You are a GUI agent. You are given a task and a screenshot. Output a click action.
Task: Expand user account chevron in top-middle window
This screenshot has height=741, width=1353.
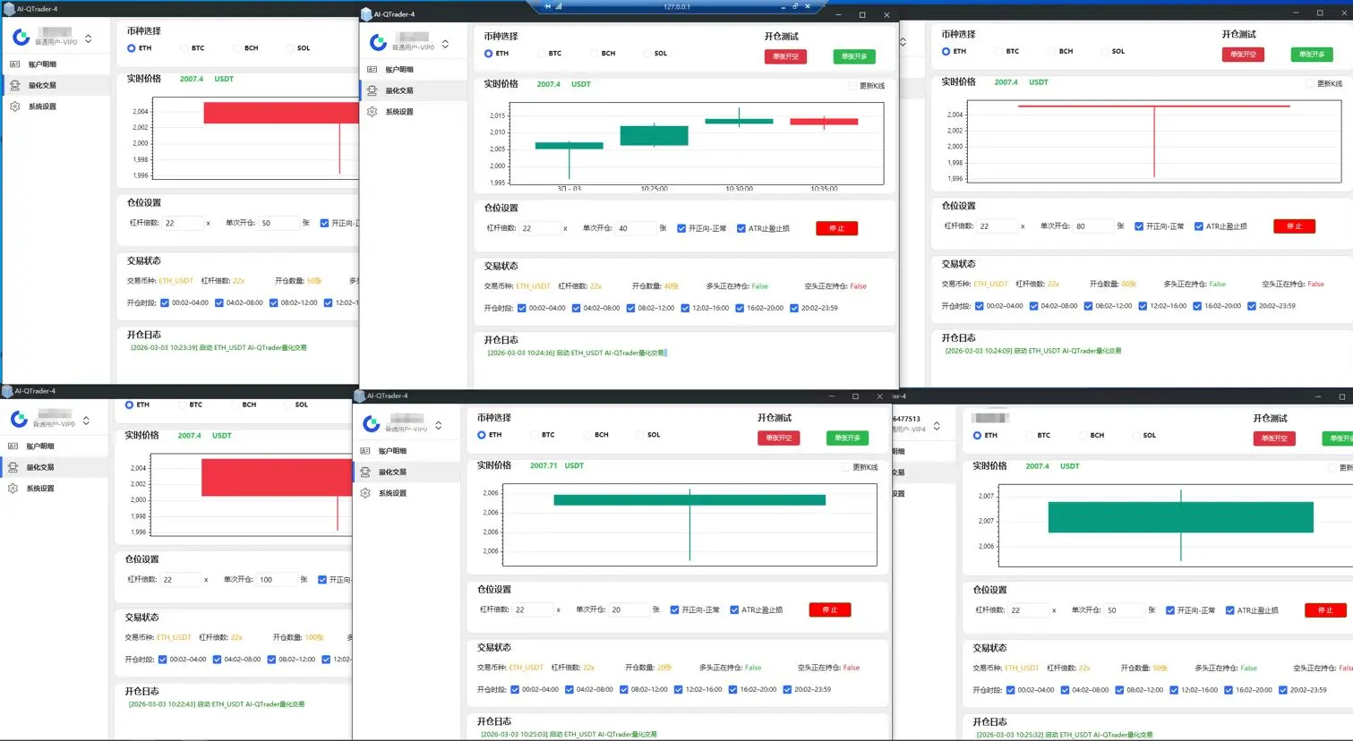445,44
